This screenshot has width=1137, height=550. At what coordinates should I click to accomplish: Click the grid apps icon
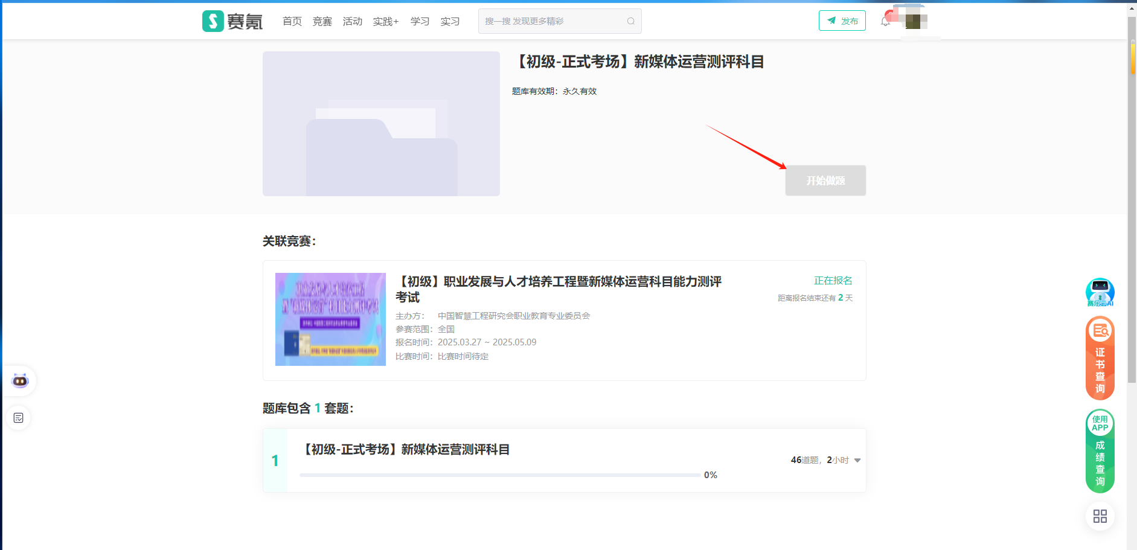1100,516
